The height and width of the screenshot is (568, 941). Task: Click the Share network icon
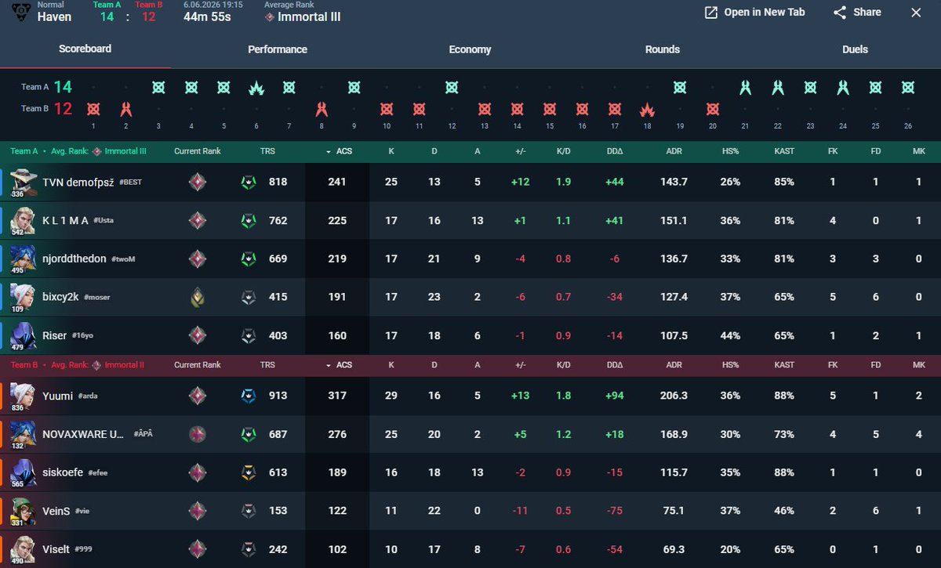840,13
